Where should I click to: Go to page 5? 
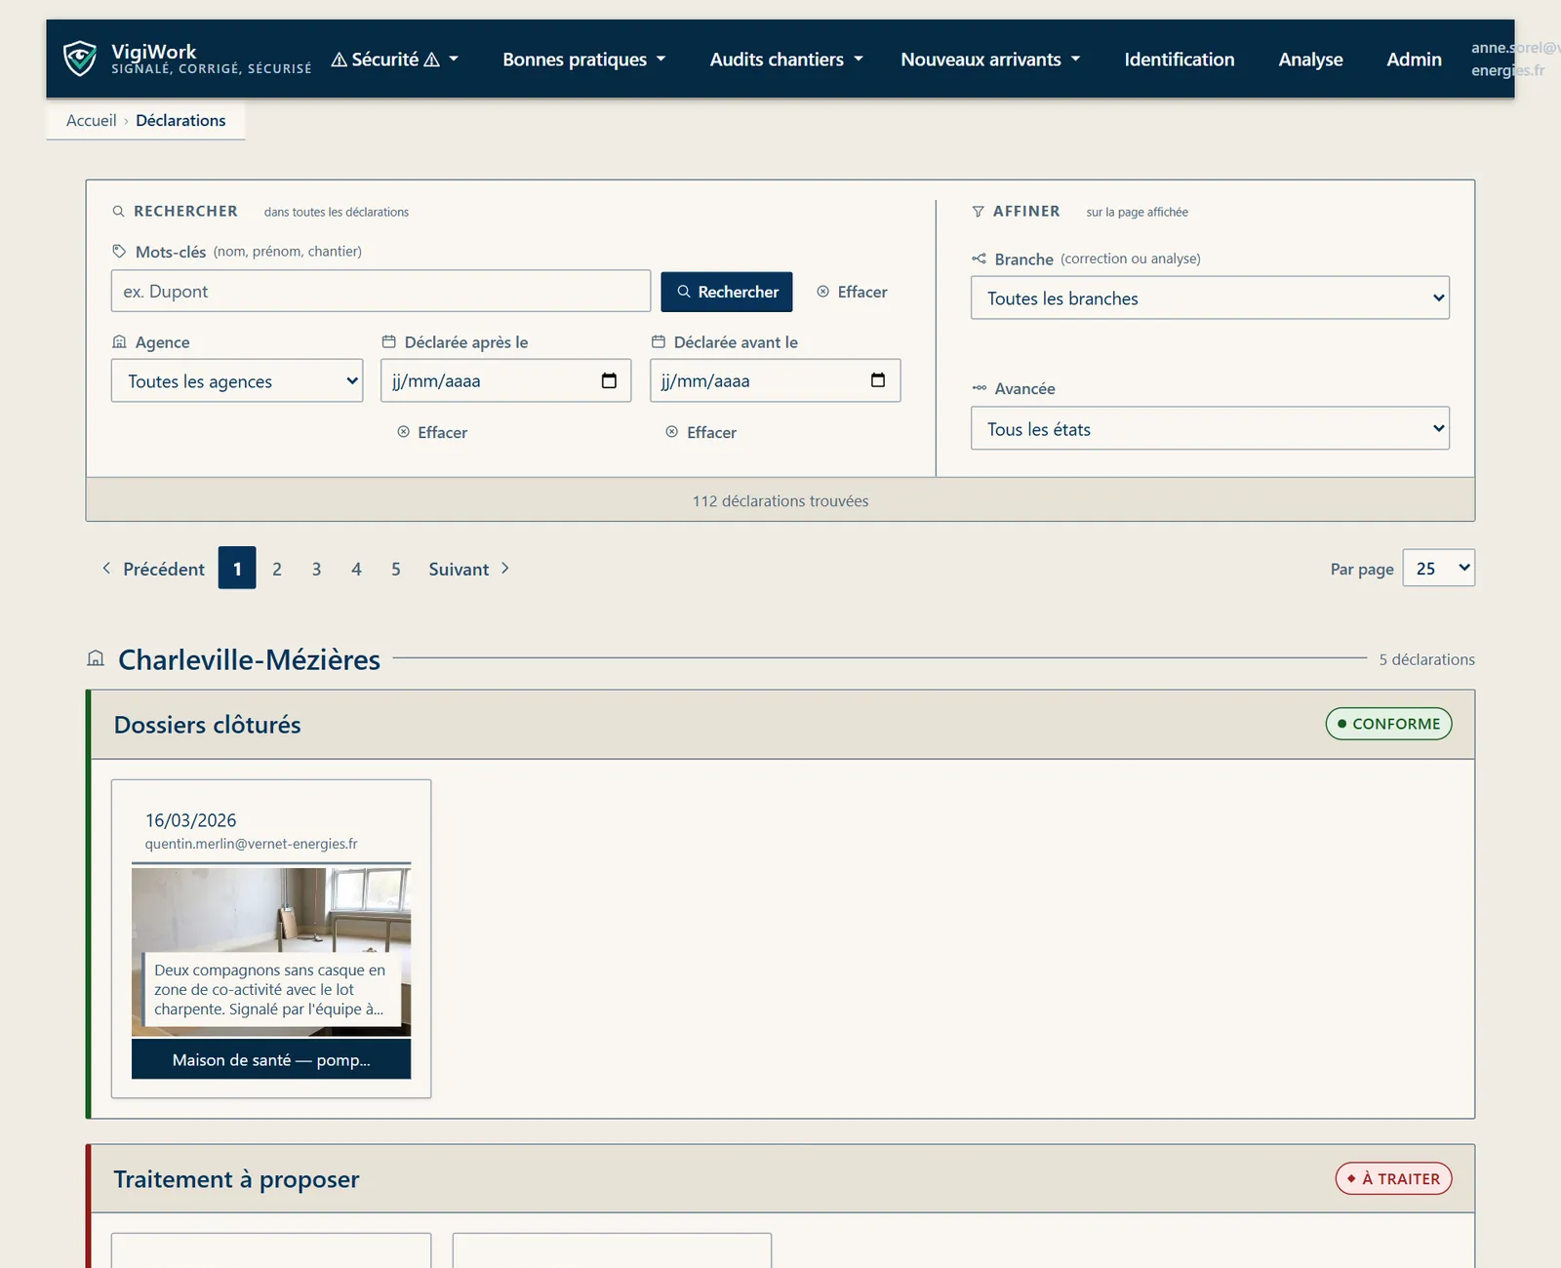[396, 569]
